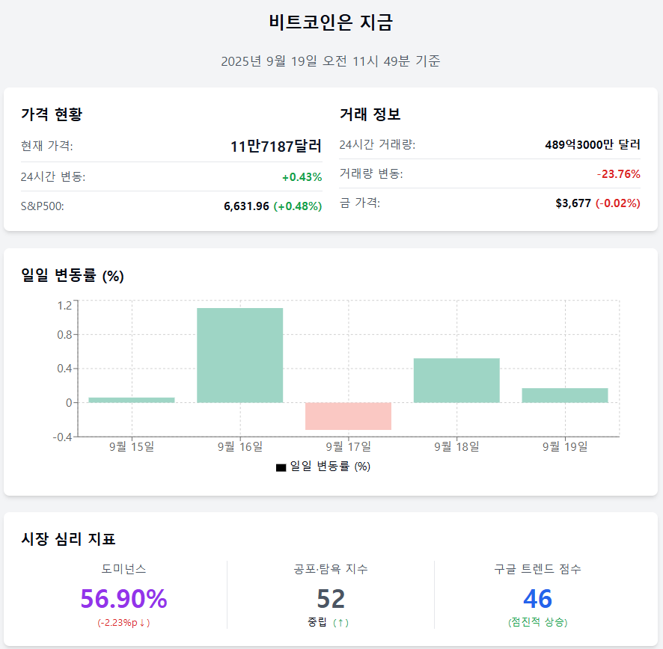Click the fear-greed index number 52
The height and width of the screenshot is (649, 663).
331,599
